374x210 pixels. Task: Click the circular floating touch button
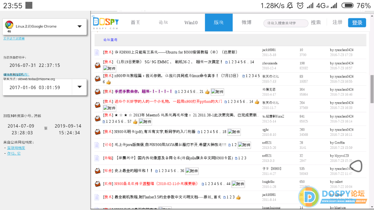(x=358, y=166)
